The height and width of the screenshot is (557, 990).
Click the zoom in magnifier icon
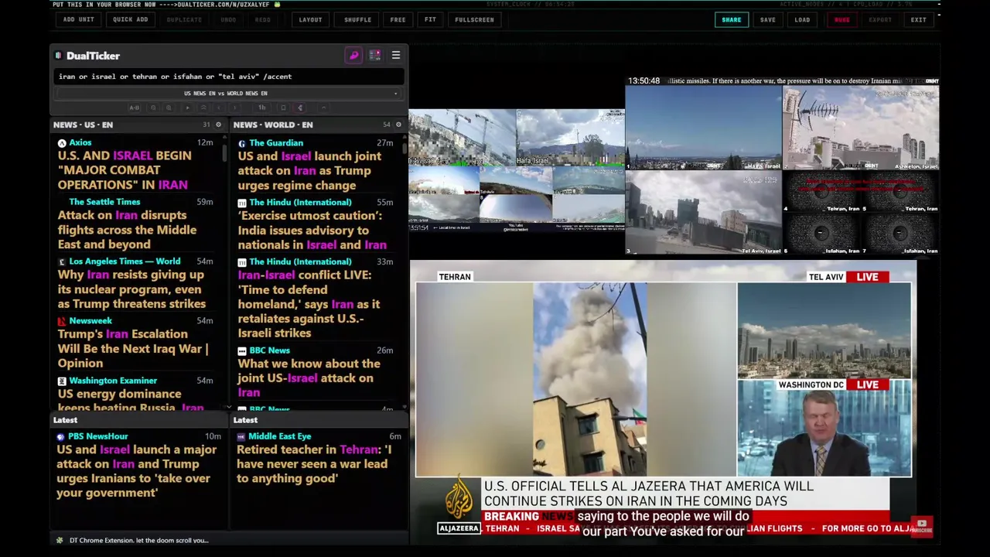tap(169, 108)
